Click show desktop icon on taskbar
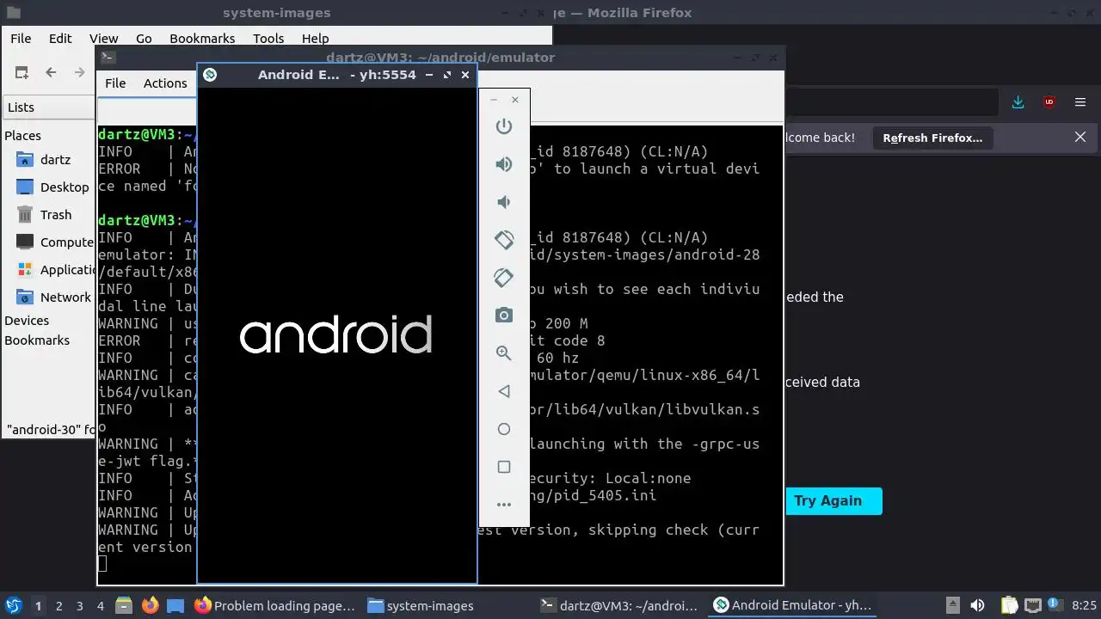 click(x=175, y=605)
